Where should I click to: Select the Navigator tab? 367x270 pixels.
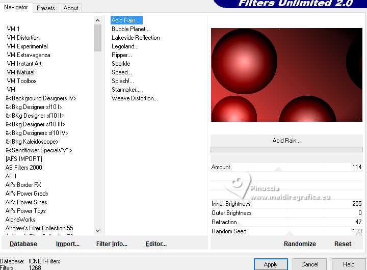click(16, 7)
